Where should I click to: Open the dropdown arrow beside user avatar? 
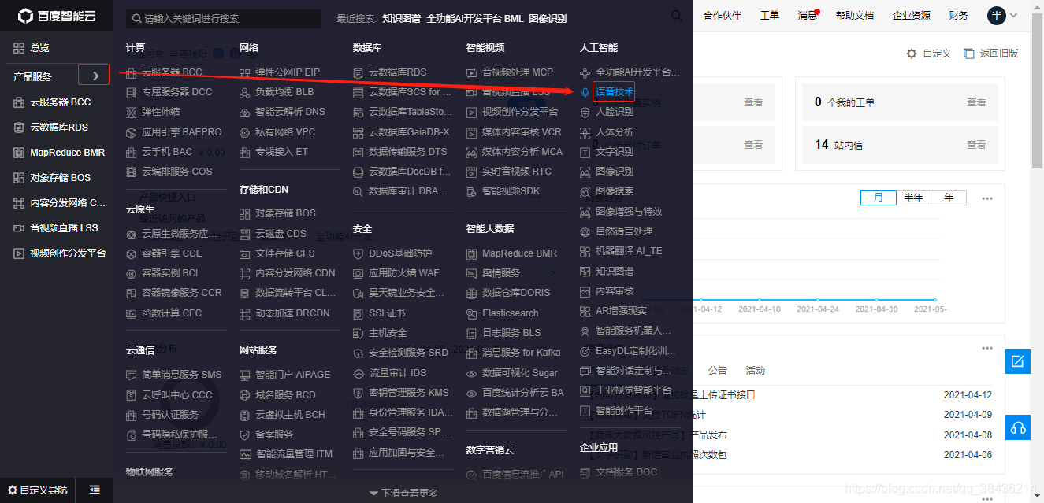tap(1013, 16)
